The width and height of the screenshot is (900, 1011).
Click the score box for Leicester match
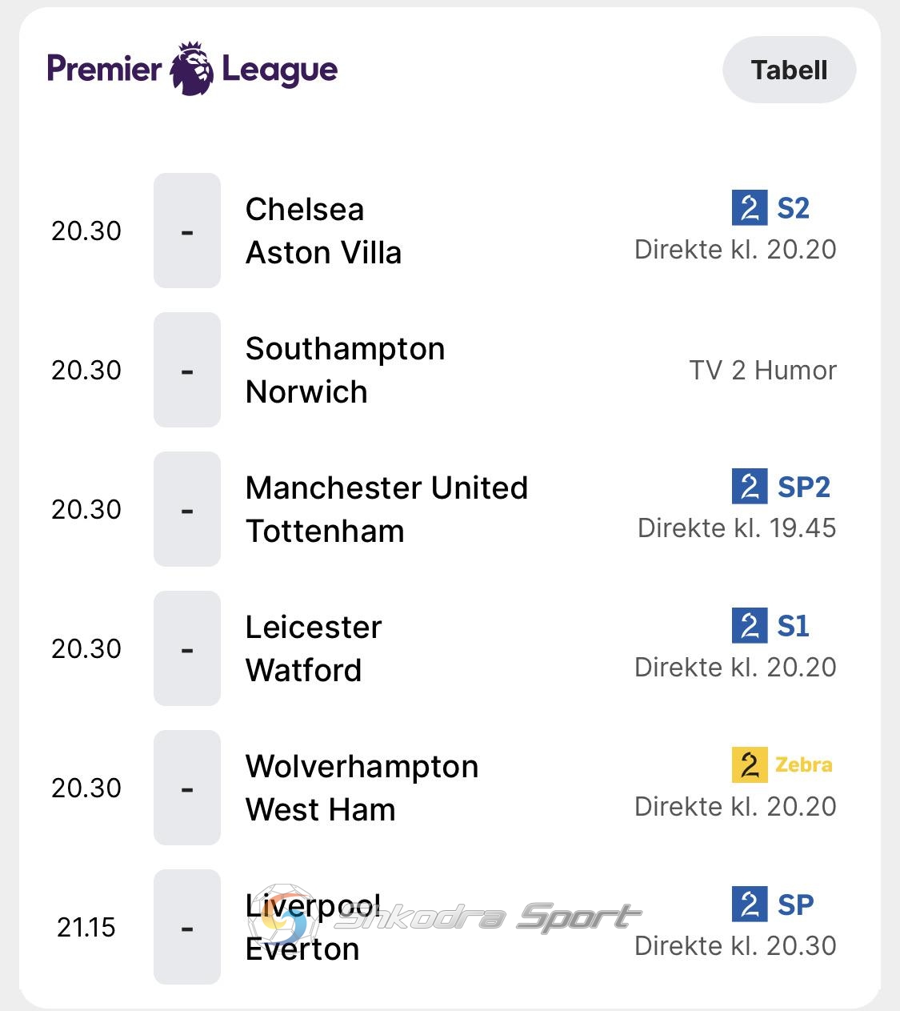point(187,648)
